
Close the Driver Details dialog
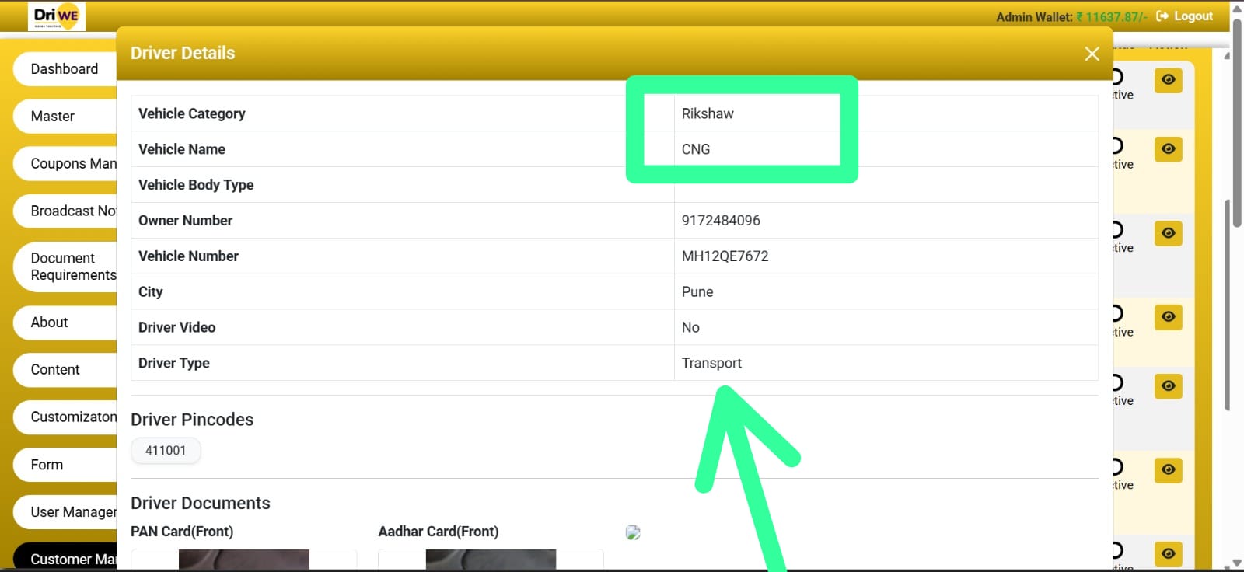1092,54
